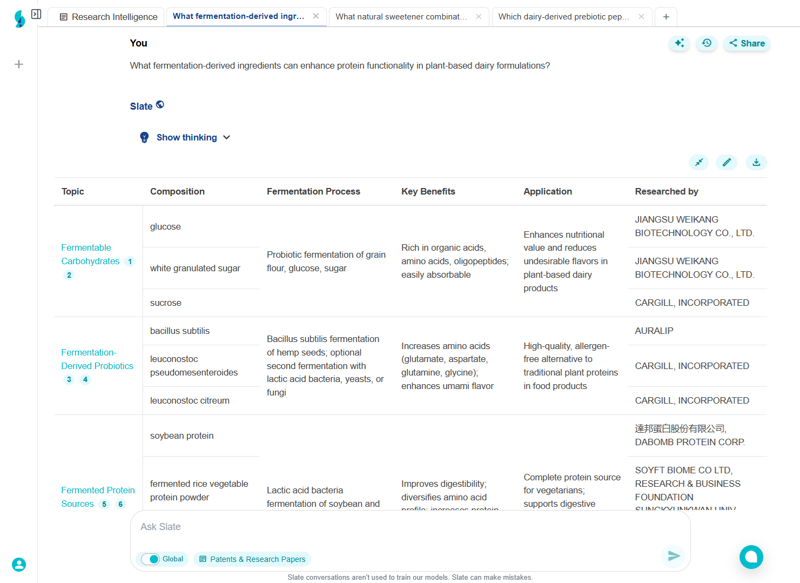Toggle the sidebar panel icon
Viewport: 800px width, 583px height.
36,14
